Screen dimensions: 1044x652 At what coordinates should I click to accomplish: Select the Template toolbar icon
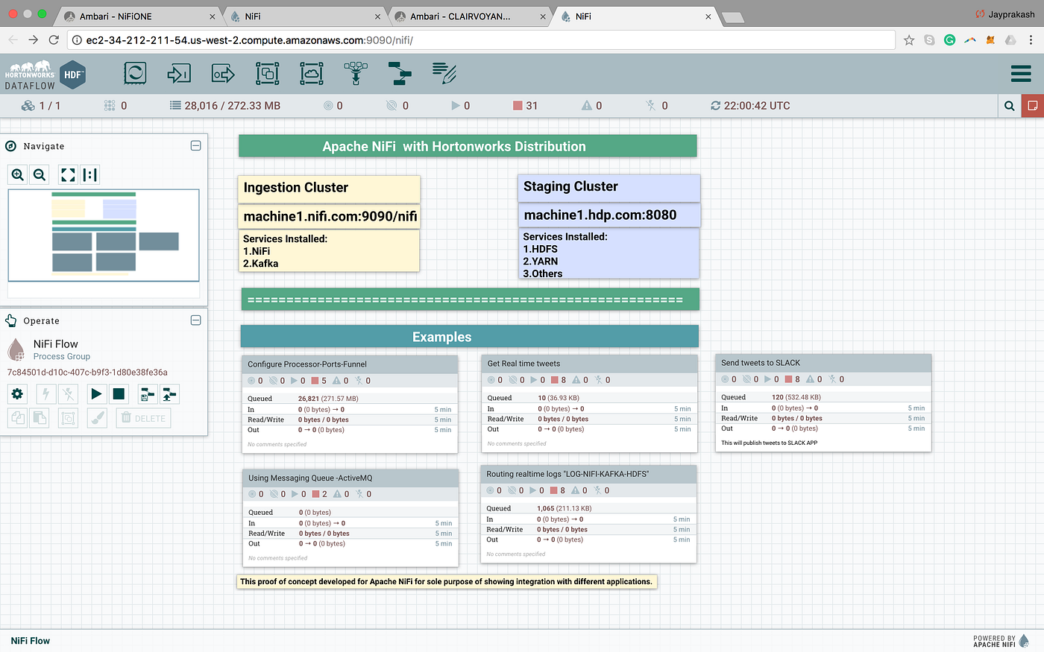[x=400, y=73]
